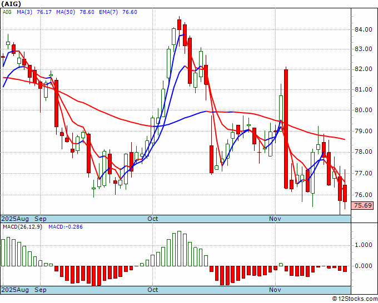Screen dimensions: 378x303
Task: Click the Oct label on price timeline
Action: pyautogui.click(x=153, y=219)
